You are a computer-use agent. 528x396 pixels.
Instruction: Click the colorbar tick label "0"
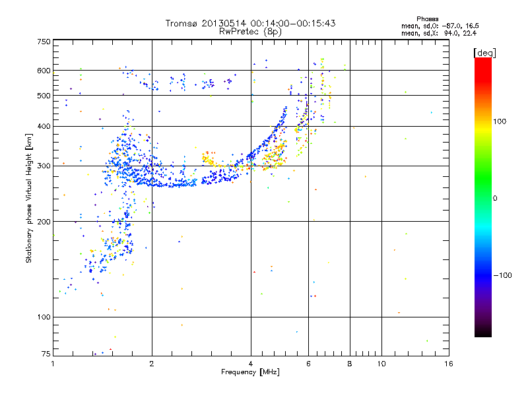pyautogui.click(x=495, y=199)
